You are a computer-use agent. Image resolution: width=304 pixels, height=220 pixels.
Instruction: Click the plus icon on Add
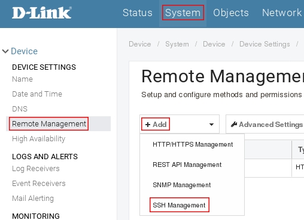tap(148, 125)
